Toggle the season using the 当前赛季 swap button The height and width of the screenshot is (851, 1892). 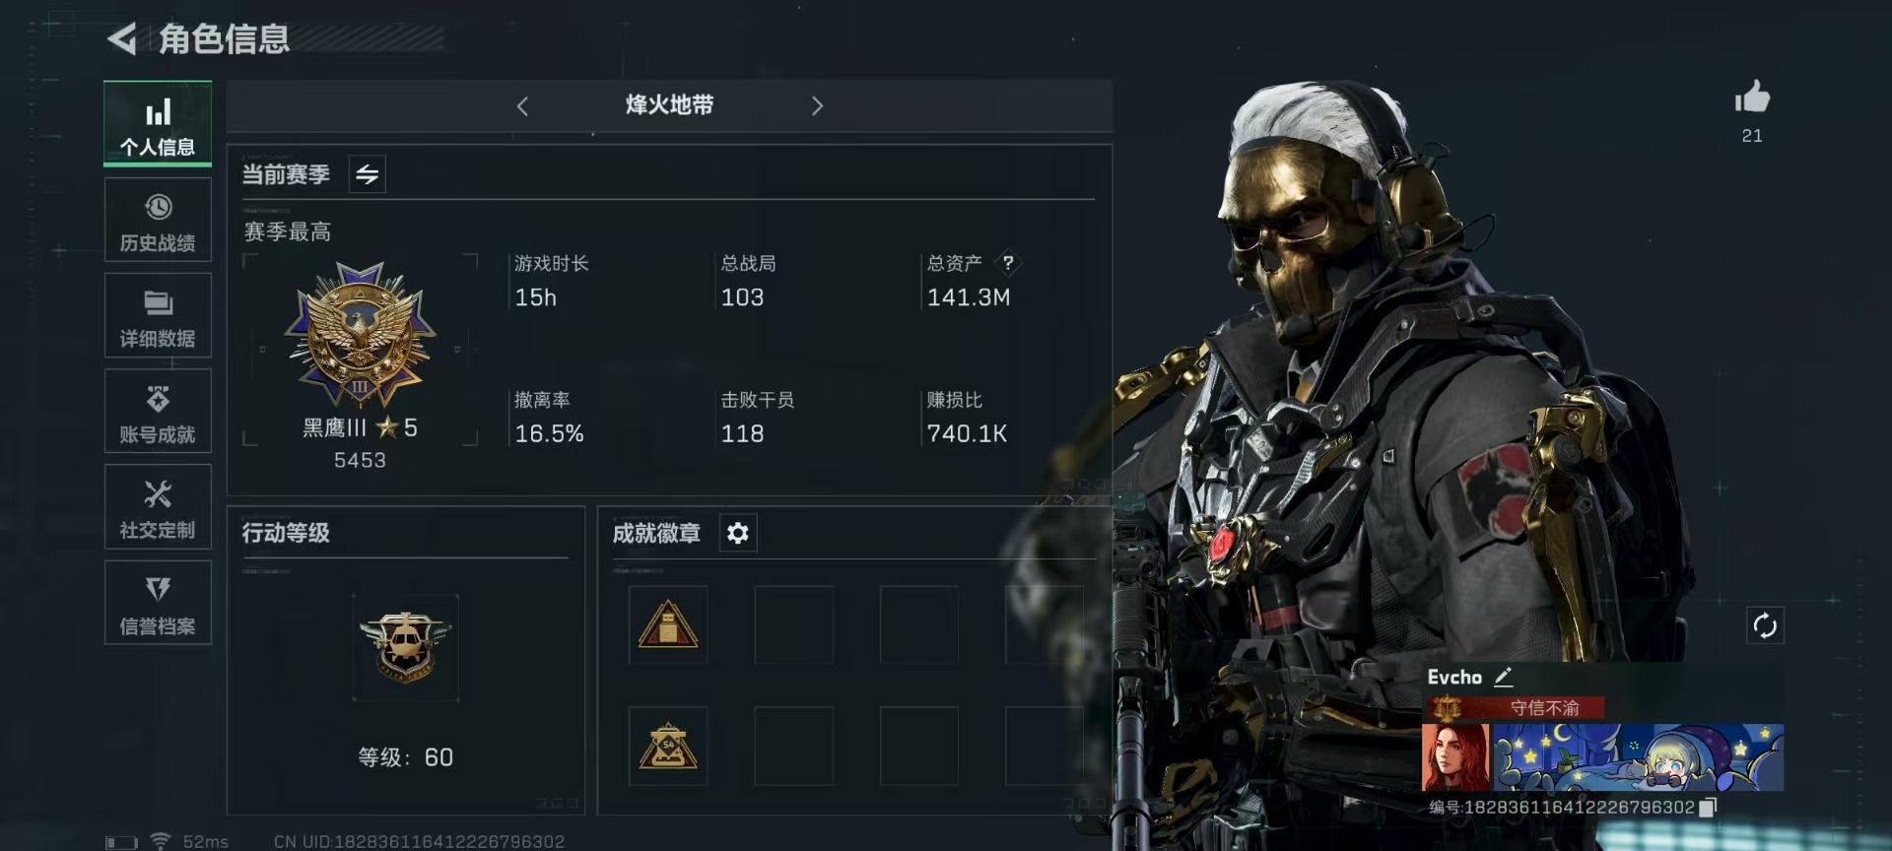[367, 174]
